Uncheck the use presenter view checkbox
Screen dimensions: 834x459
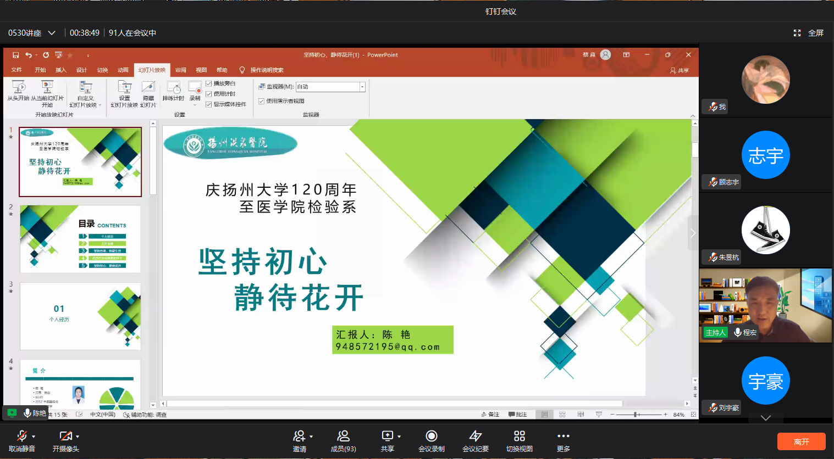pyautogui.click(x=262, y=101)
